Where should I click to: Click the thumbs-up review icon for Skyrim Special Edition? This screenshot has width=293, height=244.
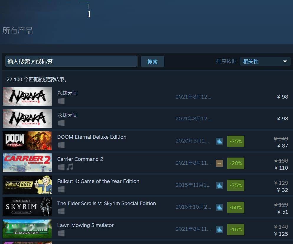[219, 207]
